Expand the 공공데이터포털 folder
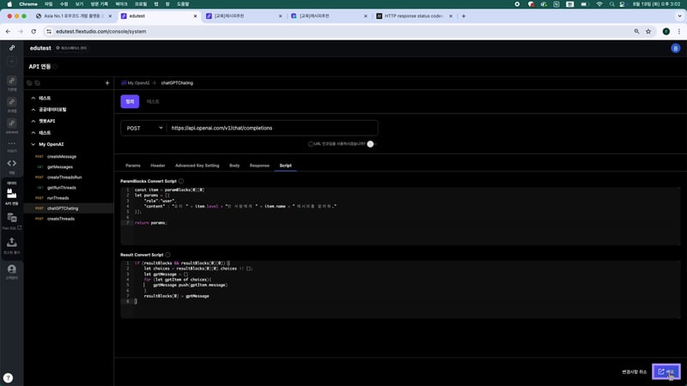 click(33, 110)
